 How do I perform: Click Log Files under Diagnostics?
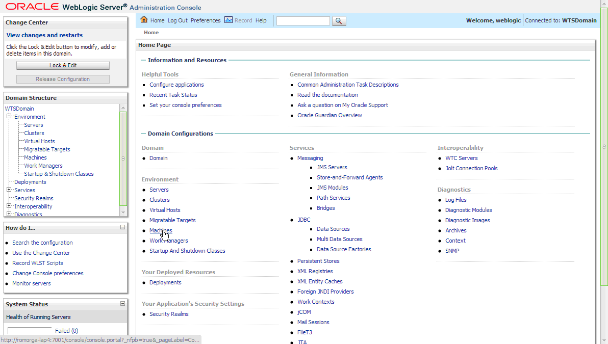tap(455, 199)
